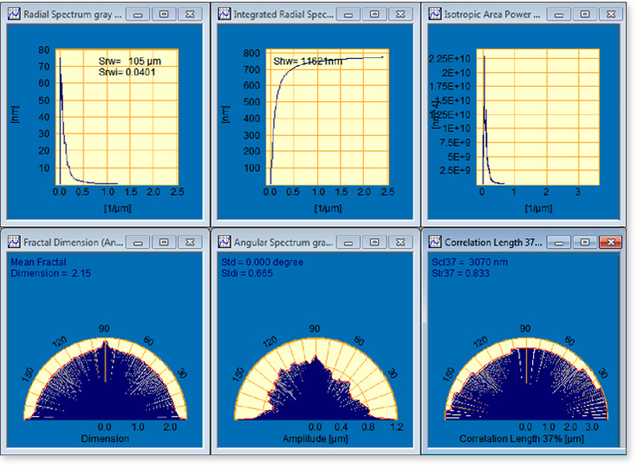Image resolution: width=637 pixels, height=469 pixels.
Task: Click the Isotropic Area Power curve spike
Action: [484, 58]
